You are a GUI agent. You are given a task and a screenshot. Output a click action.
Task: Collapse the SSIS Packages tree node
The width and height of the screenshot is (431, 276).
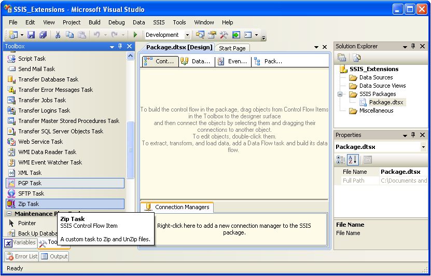340,94
